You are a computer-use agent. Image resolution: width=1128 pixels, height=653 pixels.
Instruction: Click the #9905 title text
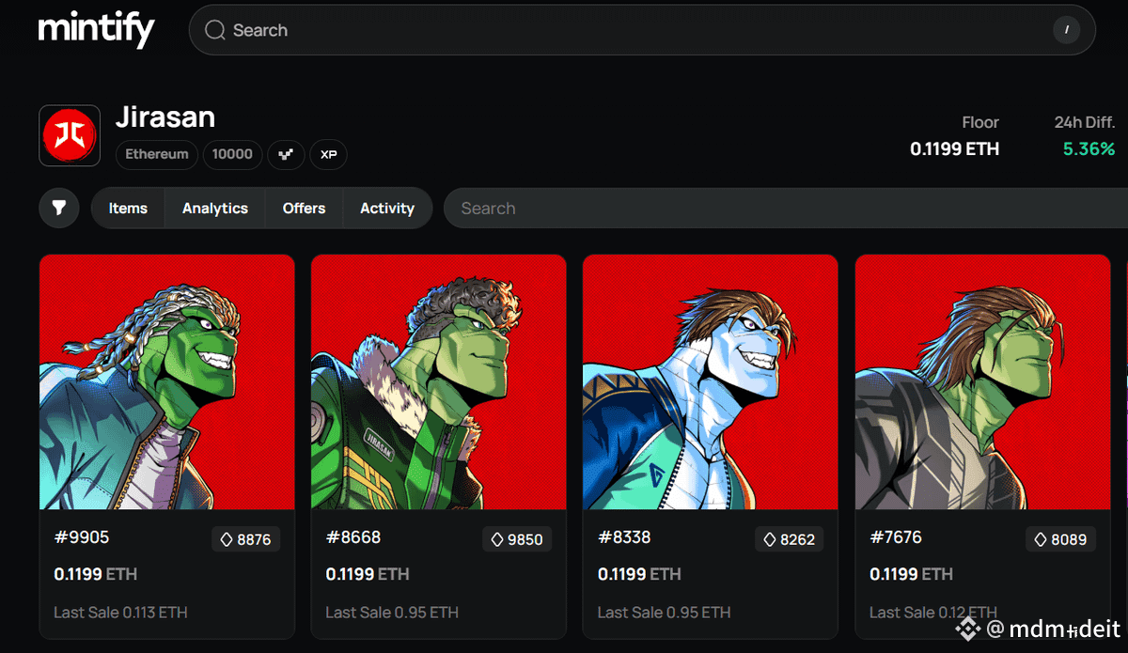click(82, 537)
